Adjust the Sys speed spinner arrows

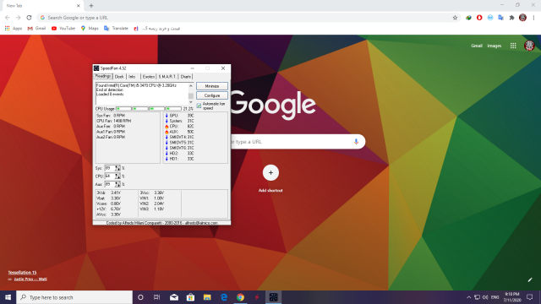pos(117,168)
